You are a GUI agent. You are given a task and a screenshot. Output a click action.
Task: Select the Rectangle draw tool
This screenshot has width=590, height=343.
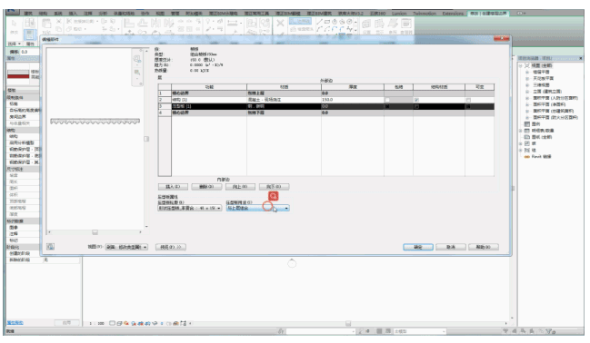pos(327,22)
